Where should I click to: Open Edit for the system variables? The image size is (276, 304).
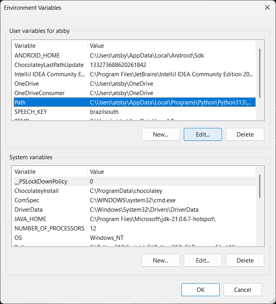coord(203,260)
